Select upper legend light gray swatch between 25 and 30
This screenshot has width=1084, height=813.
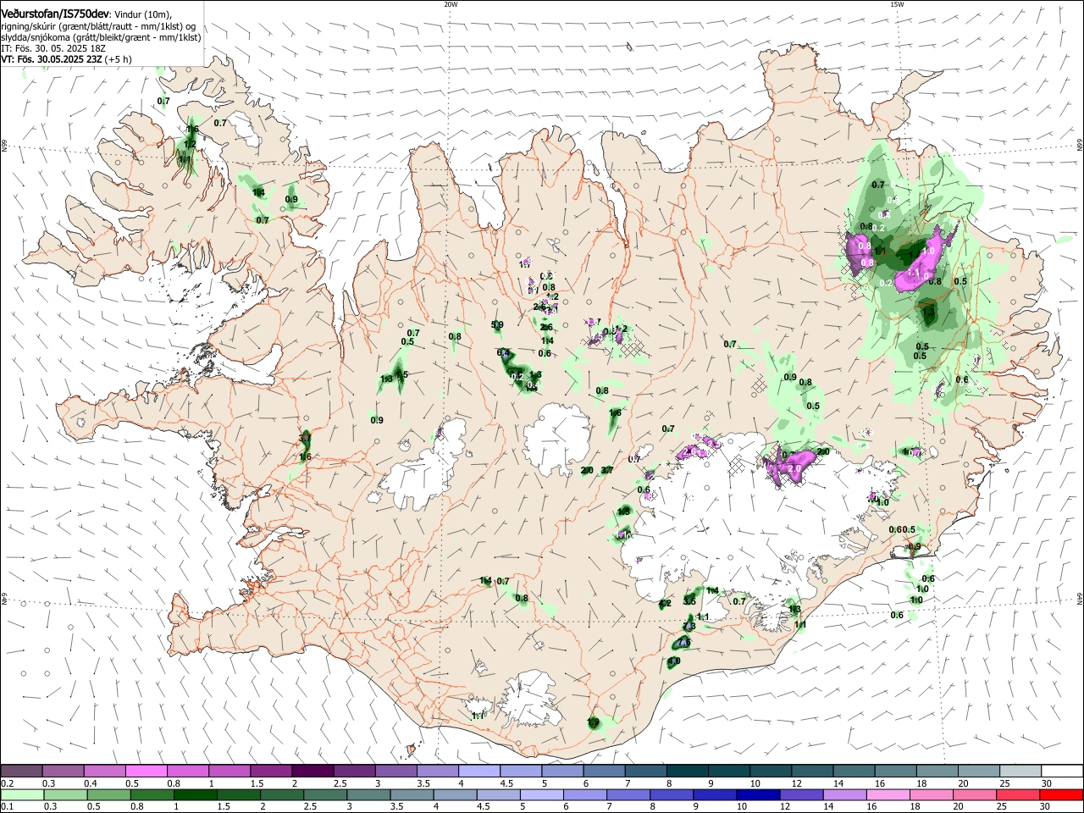pos(1020,772)
